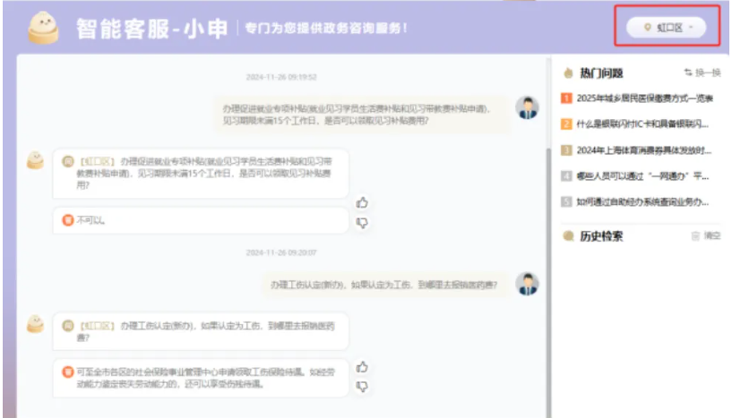Open hot question 2025年城乡居民医保缴费方式
This screenshot has width=740, height=418.
(x=644, y=98)
